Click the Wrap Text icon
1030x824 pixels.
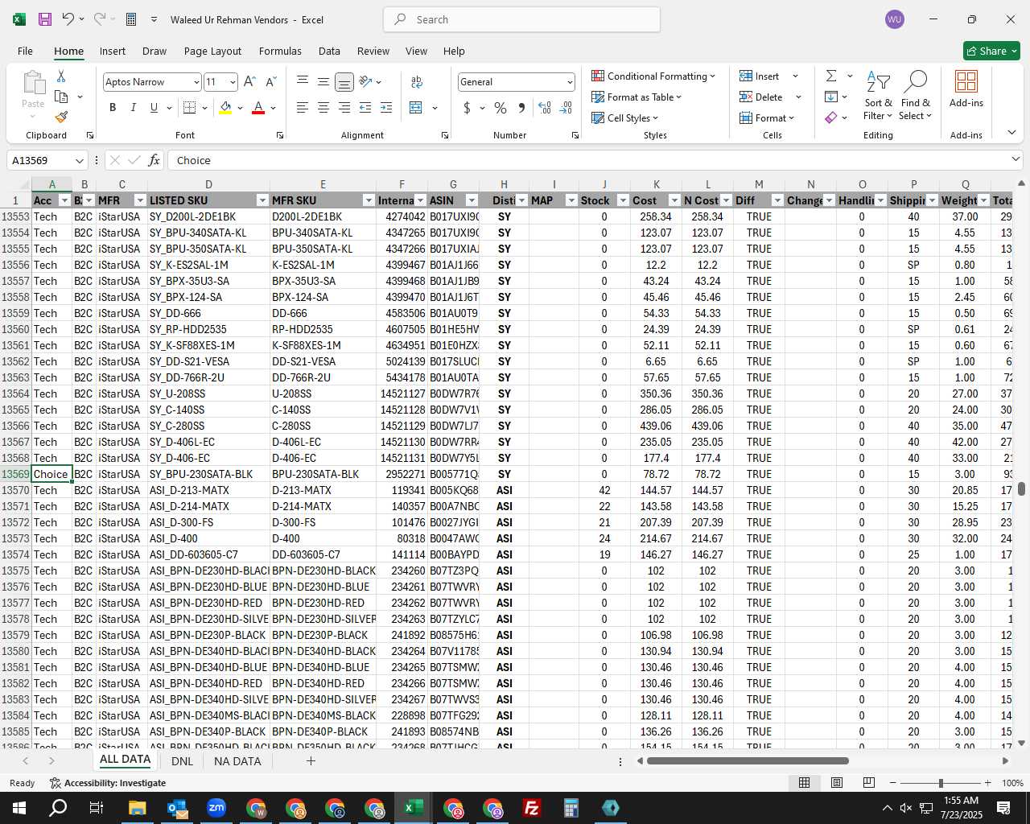(417, 81)
